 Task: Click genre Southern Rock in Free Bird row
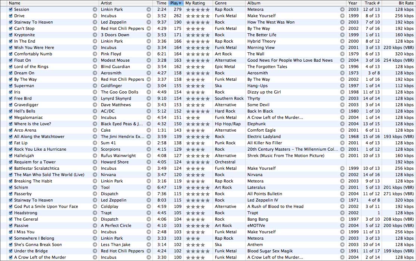click(x=229, y=98)
